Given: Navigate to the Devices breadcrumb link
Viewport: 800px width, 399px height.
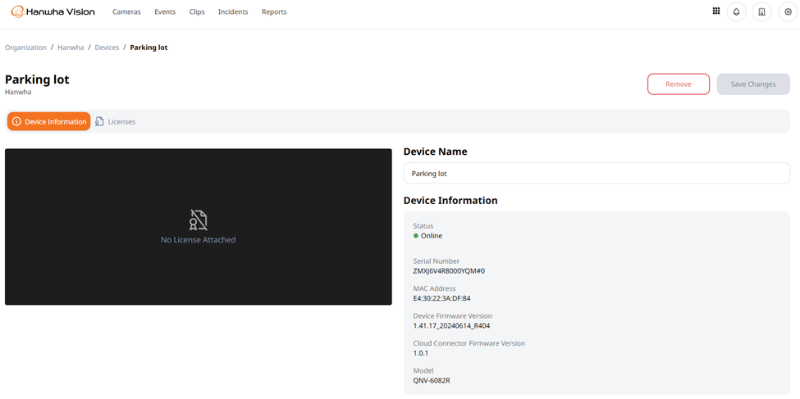Looking at the screenshot, I should [x=107, y=48].
